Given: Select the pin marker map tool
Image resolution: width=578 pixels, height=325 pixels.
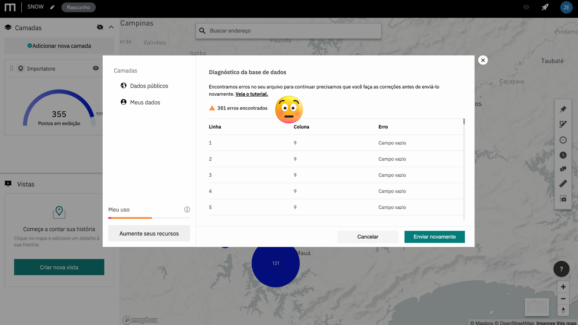Looking at the screenshot, I should [563, 109].
